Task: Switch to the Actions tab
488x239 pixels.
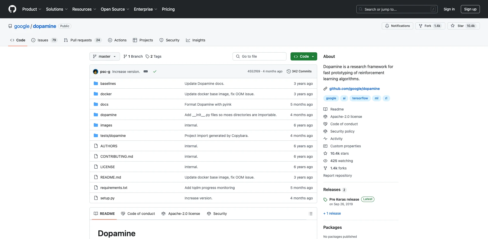Action: [117, 40]
